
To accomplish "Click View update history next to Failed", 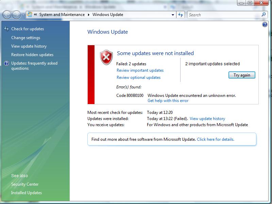I will pos(207,119).
